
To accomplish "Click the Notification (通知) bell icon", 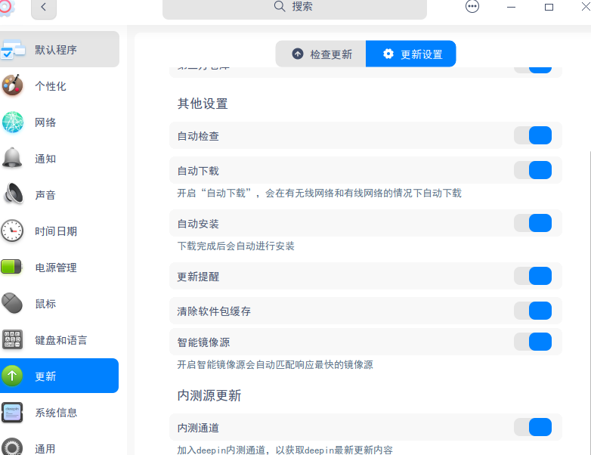I will tap(12, 158).
